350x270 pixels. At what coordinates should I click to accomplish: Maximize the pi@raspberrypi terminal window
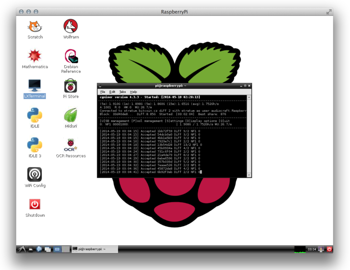coord(245,86)
